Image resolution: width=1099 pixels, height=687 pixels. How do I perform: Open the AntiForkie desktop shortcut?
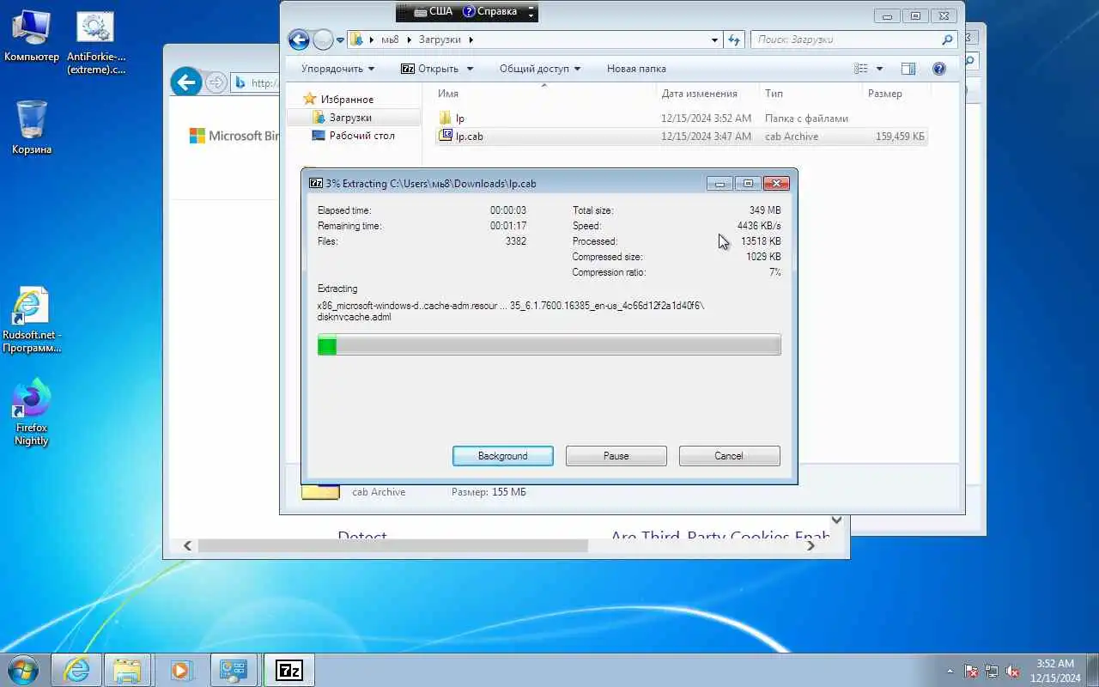click(95, 42)
